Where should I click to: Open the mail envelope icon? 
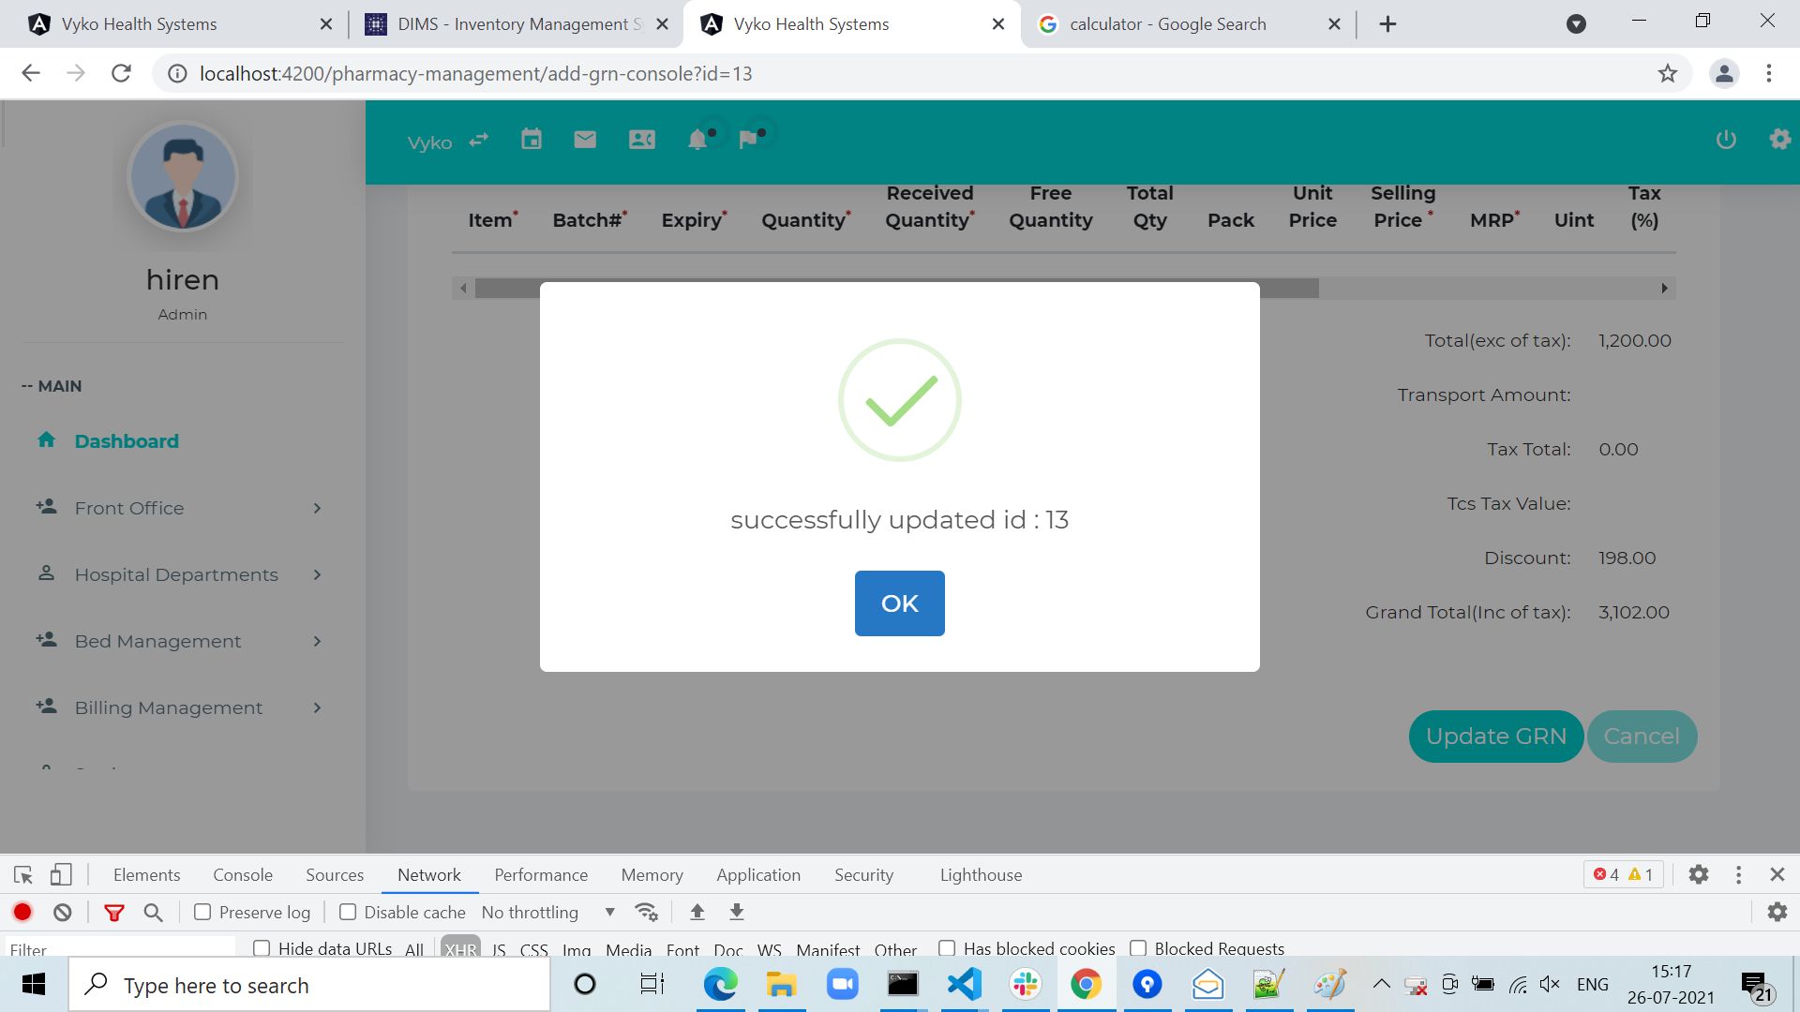coord(585,140)
